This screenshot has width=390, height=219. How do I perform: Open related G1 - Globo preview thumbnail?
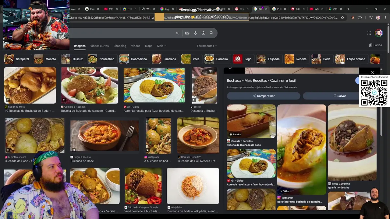tap(251, 163)
